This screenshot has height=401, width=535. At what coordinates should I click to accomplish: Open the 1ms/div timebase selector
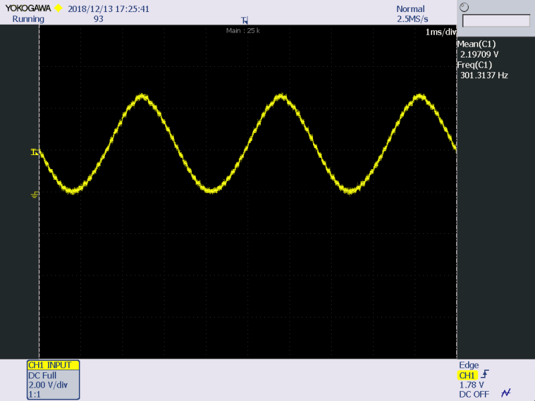click(x=439, y=31)
